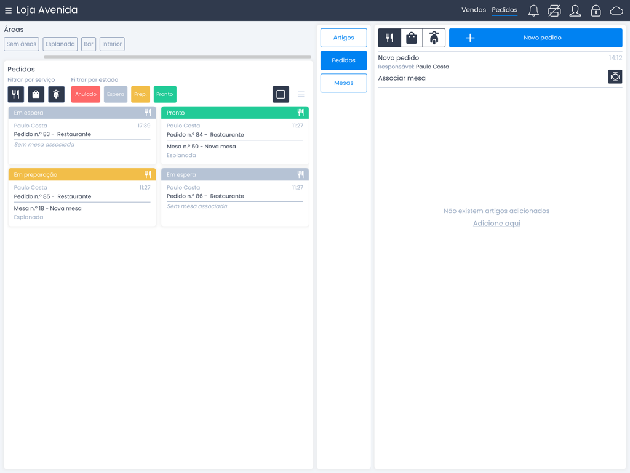Screen dimensions: 630x473
Task: Switch to grid card view
Action: click(x=281, y=94)
